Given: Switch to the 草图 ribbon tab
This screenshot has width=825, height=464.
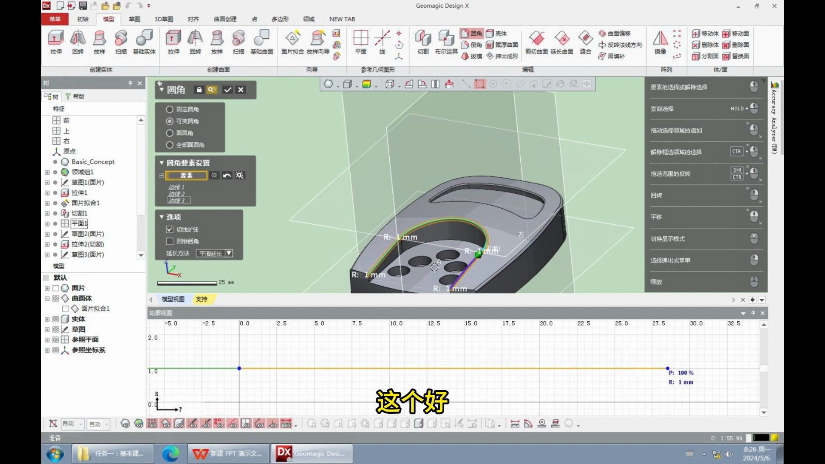Looking at the screenshot, I should [x=134, y=19].
